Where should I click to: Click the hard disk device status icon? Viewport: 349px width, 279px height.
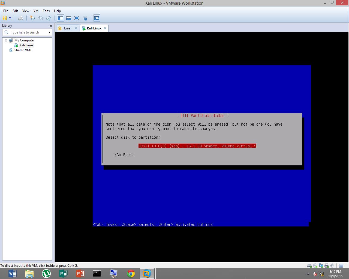point(309,266)
